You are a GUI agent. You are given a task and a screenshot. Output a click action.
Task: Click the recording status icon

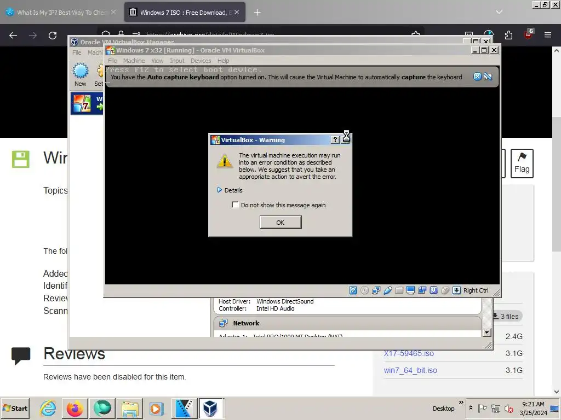click(422, 290)
